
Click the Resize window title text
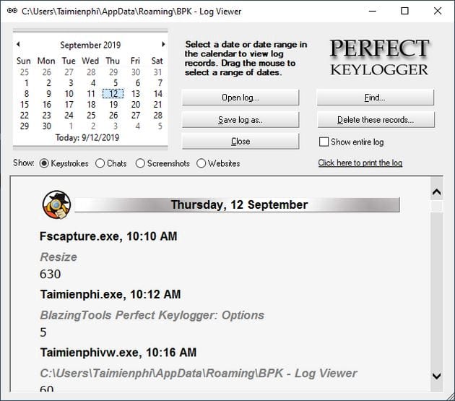pyautogui.click(x=58, y=257)
